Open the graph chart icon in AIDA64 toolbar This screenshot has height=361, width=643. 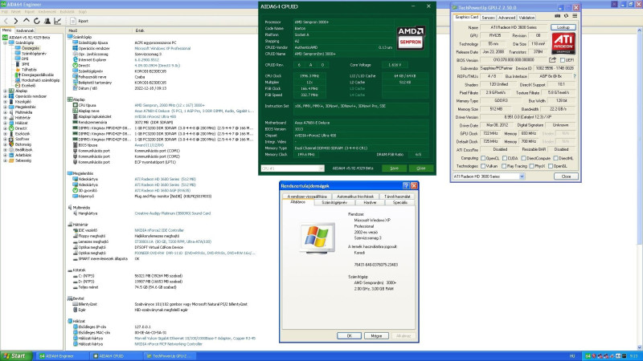(x=57, y=21)
